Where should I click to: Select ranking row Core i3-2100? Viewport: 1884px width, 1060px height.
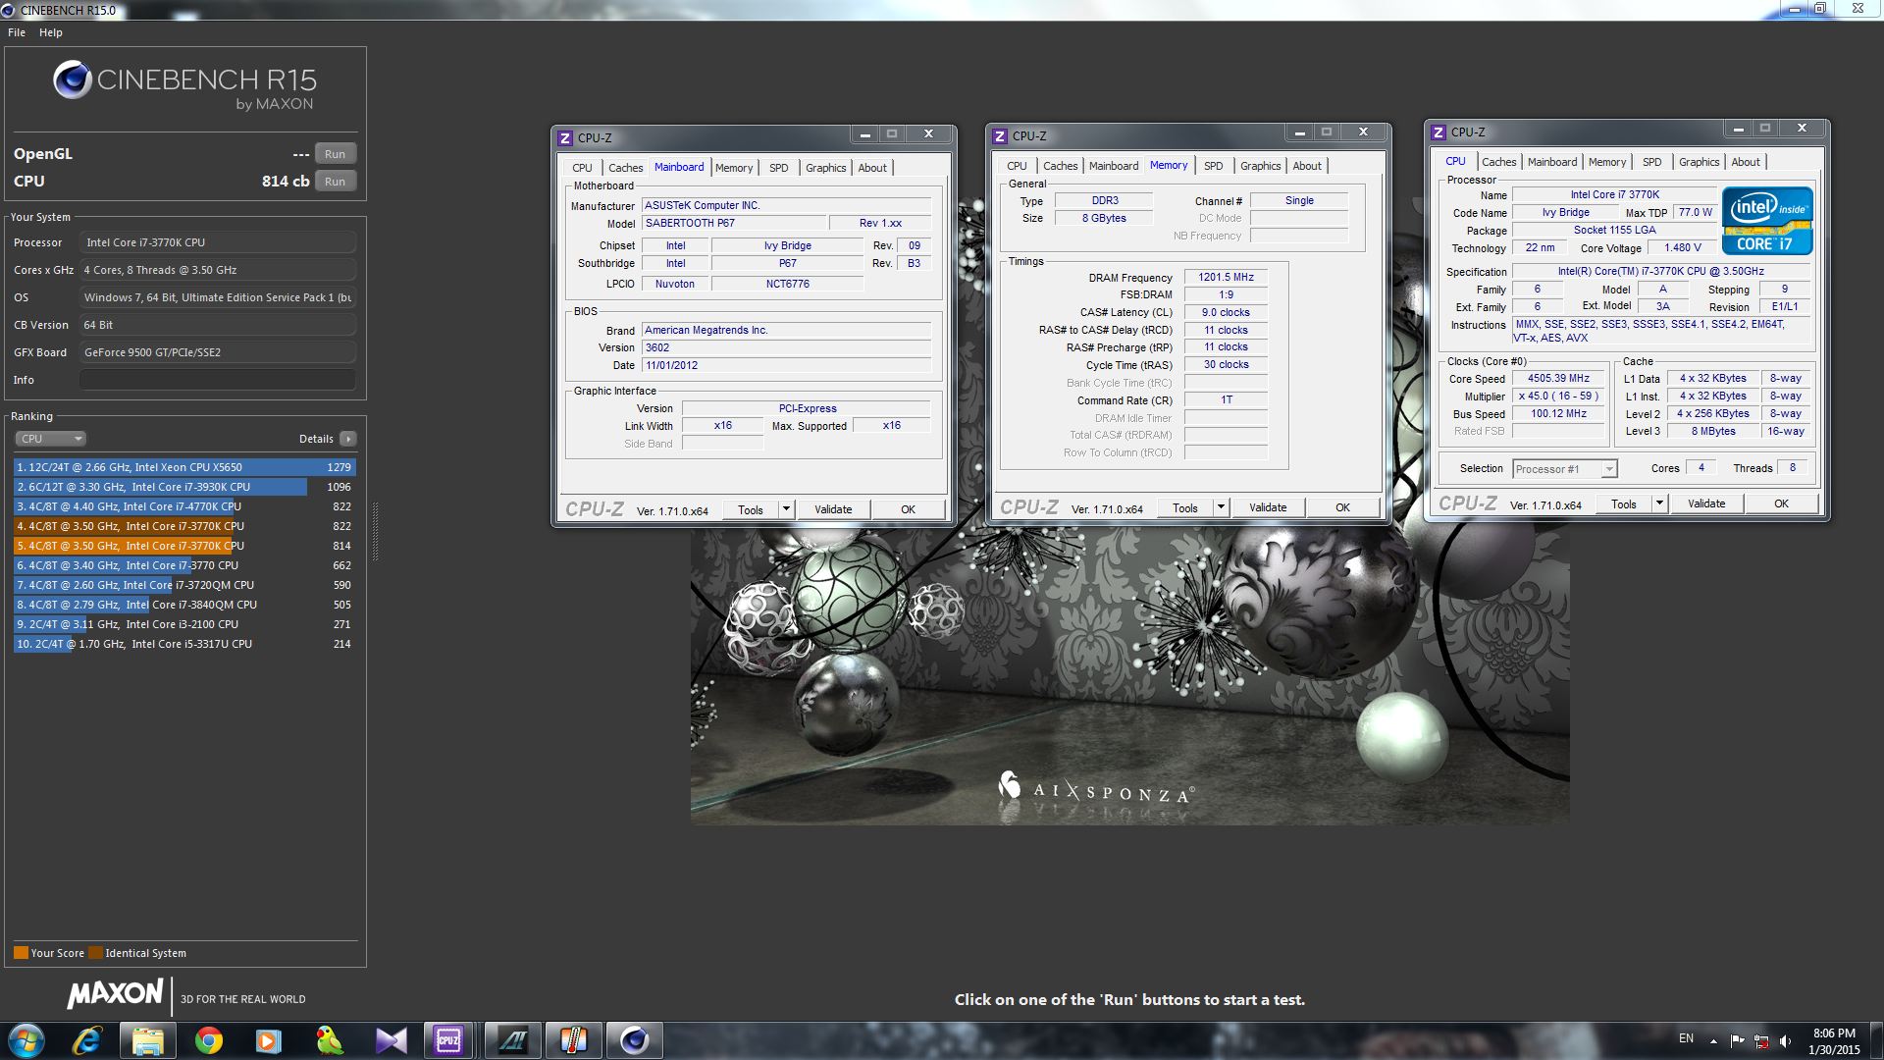coord(184,624)
